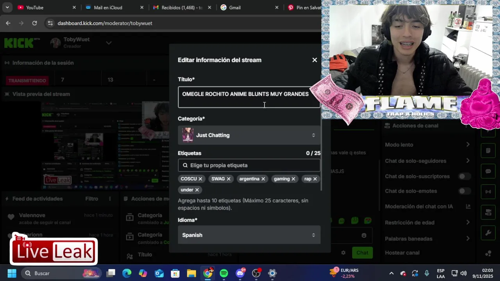Remove the argentina tag
Image resolution: width=500 pixels, height=281 pixels.
[x=263, y=179]
